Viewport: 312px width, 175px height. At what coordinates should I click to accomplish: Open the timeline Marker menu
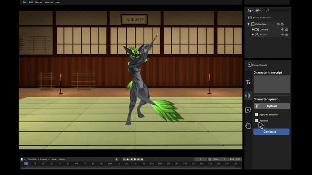pyautogui.click(x=62, y=159)
